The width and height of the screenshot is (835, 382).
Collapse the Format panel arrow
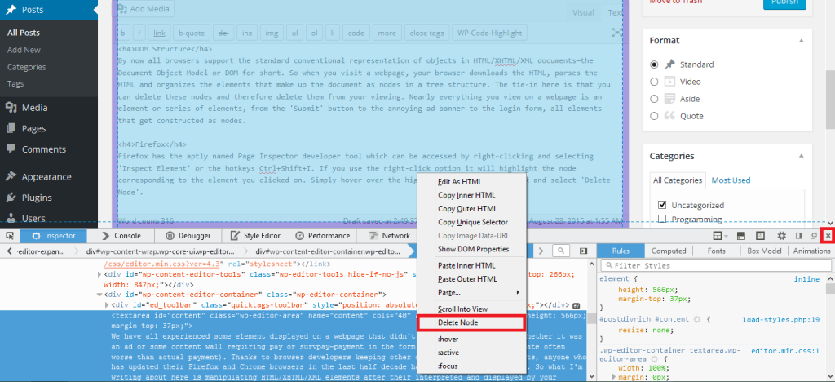point(801,41)
